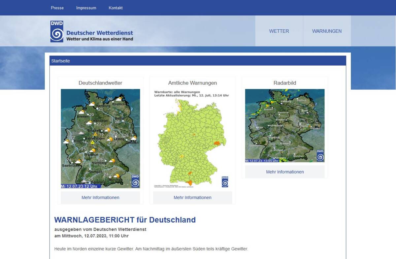
Task: Click DWD logo on radar image
Action: pos(320,155)
